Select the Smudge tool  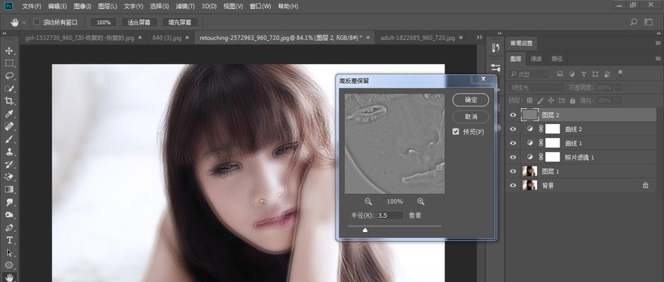coord(9,202)
